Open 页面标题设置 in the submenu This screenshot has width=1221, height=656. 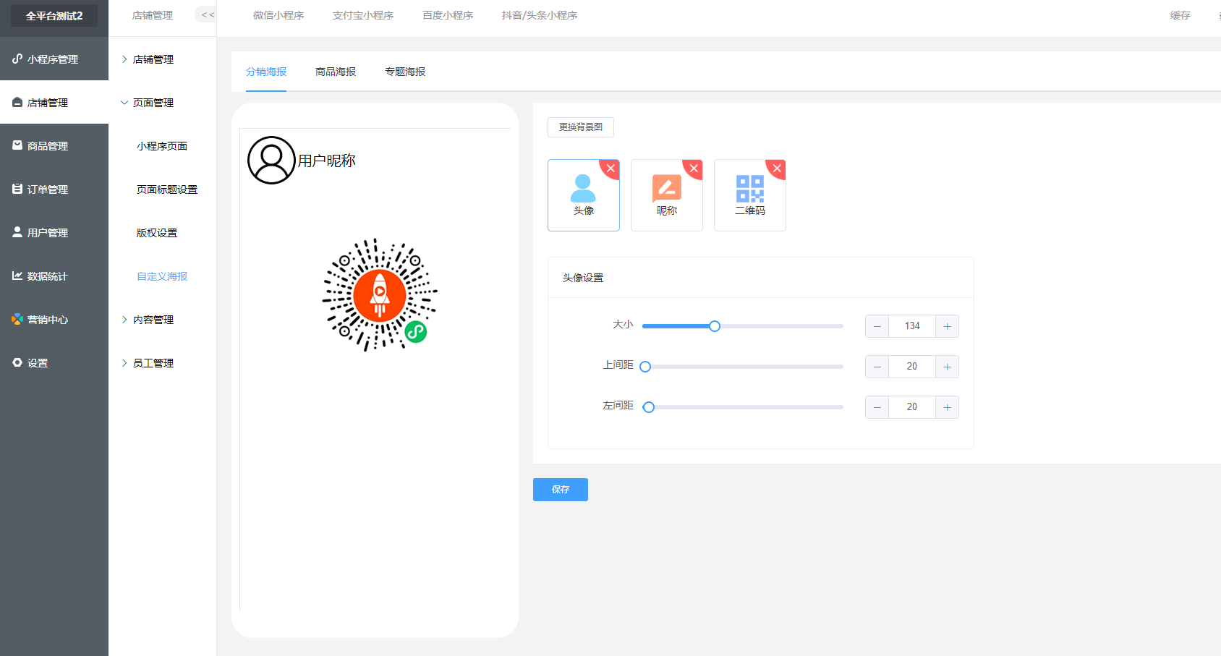click(x=167, y=189)
